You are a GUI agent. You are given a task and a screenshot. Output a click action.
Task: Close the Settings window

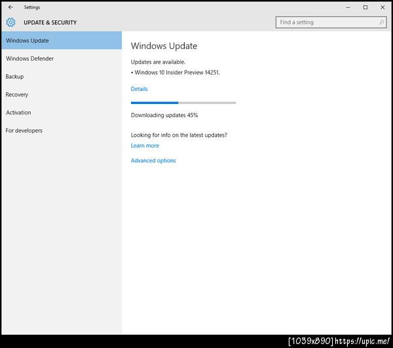tap(383, 7)
